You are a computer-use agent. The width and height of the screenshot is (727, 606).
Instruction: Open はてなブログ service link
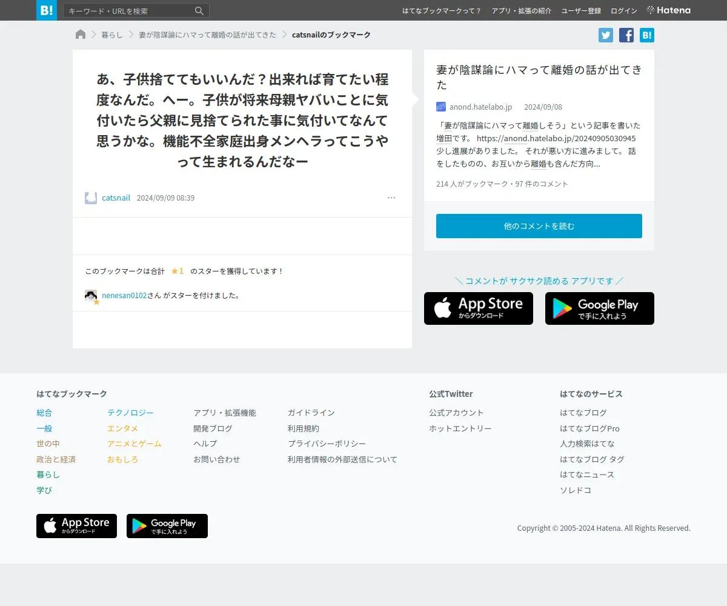pos(583,413)
